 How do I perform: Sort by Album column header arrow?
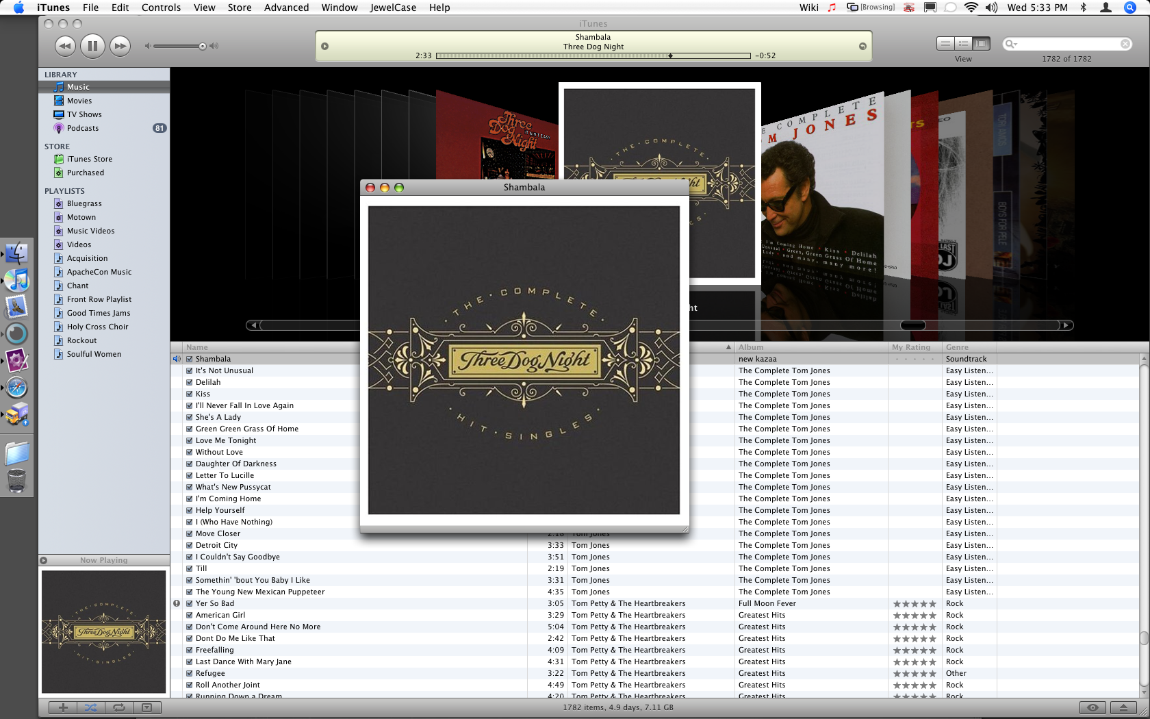click(x=728, y=347)
